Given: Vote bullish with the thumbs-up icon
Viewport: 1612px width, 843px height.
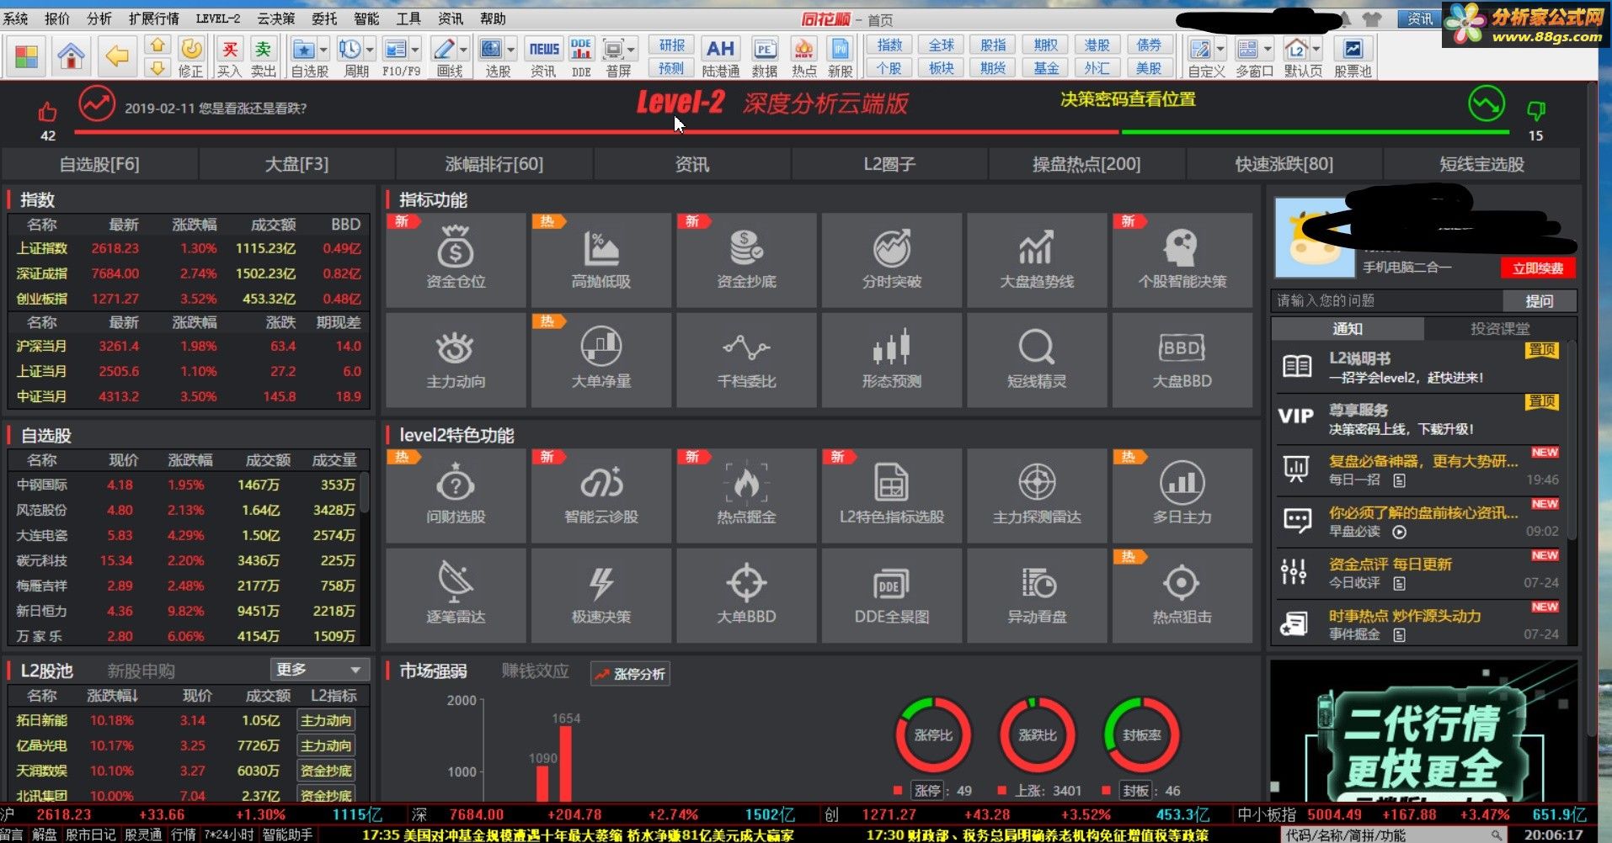Looking at the screenshot, I should (x=47, y=111).
